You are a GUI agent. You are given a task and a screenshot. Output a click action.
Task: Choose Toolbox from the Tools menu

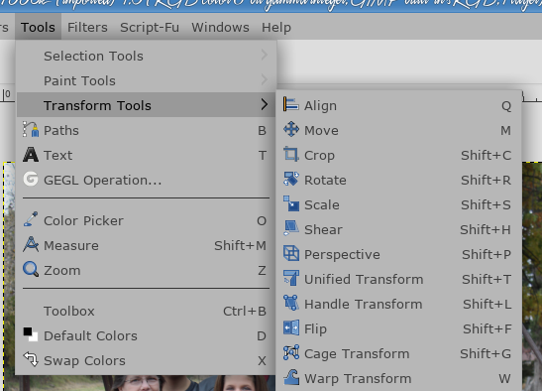pos(146,311)
